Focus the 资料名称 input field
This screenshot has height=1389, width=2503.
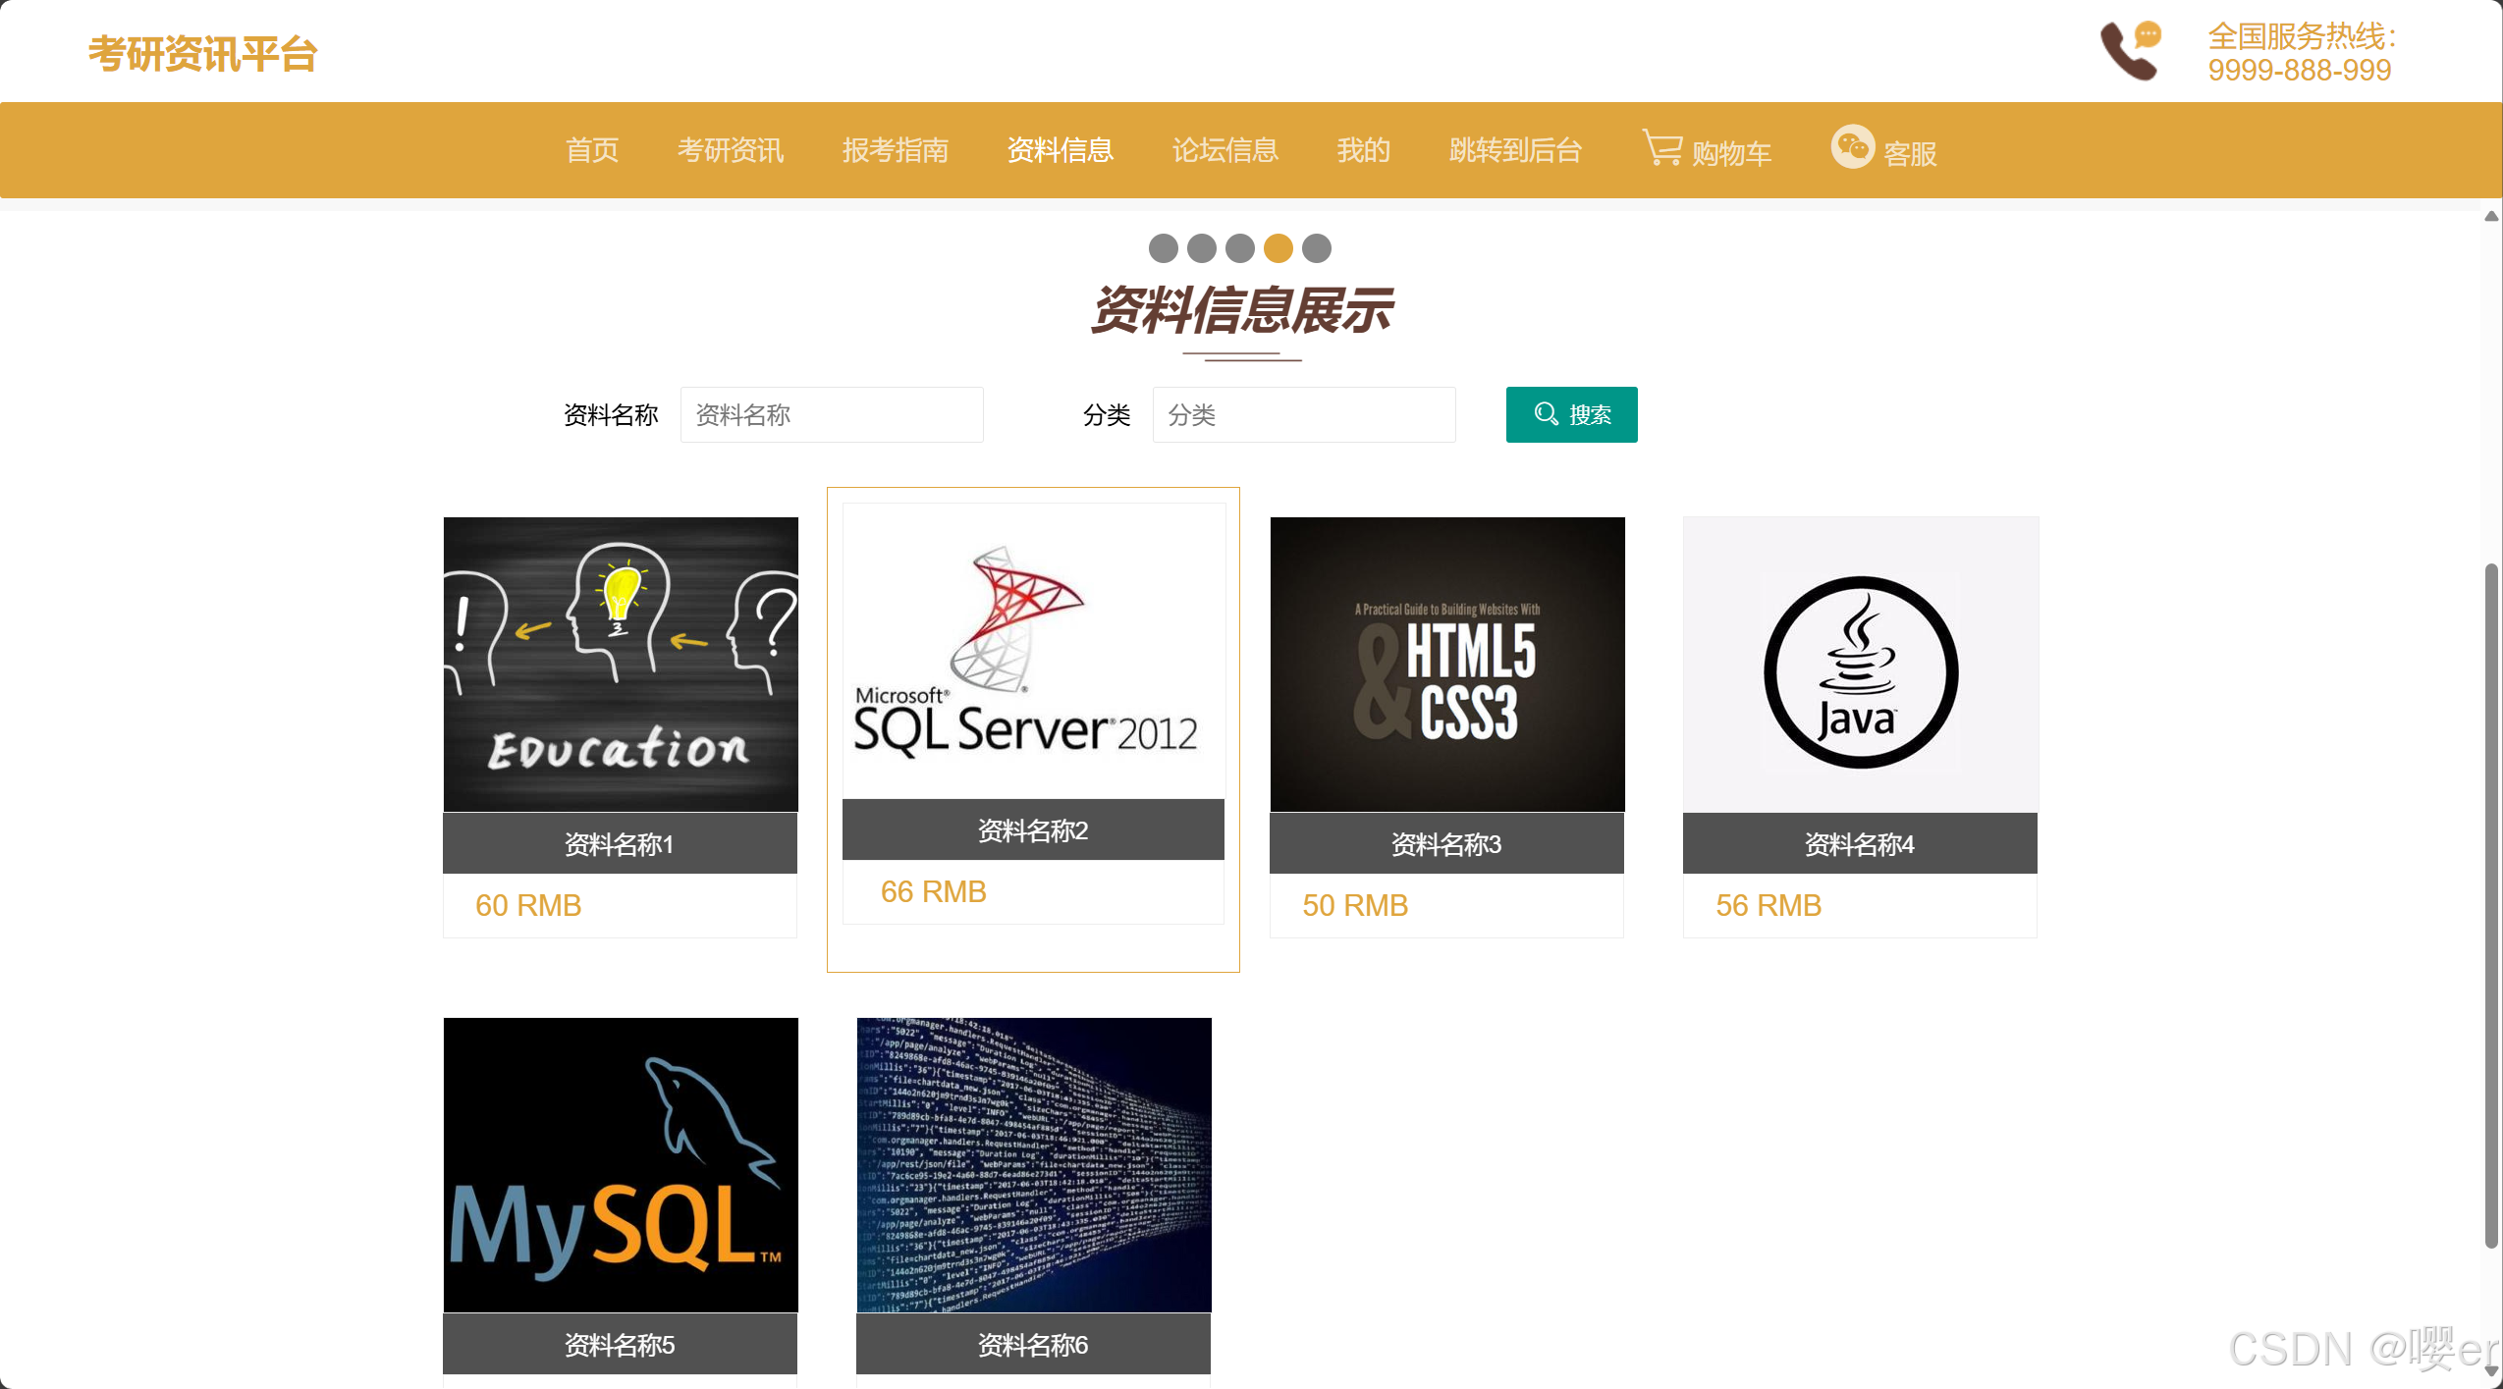[831, 414]
